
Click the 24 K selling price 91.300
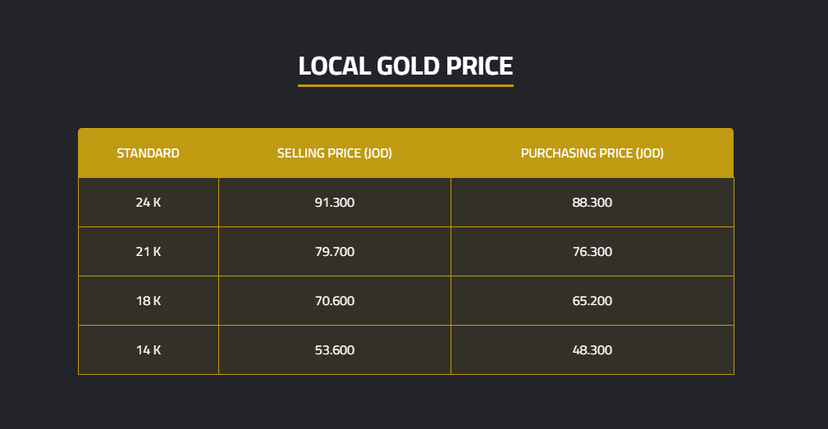pos(334,203)
